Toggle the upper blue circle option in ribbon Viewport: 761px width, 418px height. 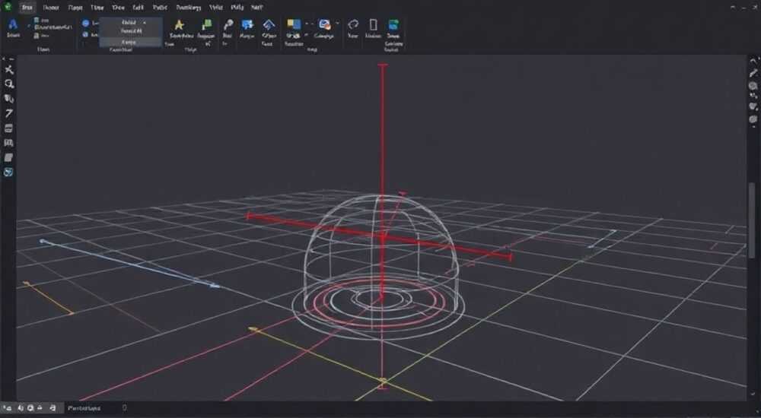click(x=85, y=23)
